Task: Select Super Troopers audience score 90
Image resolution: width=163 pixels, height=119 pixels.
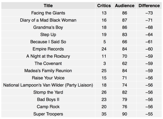Action: tap(125, 114)
